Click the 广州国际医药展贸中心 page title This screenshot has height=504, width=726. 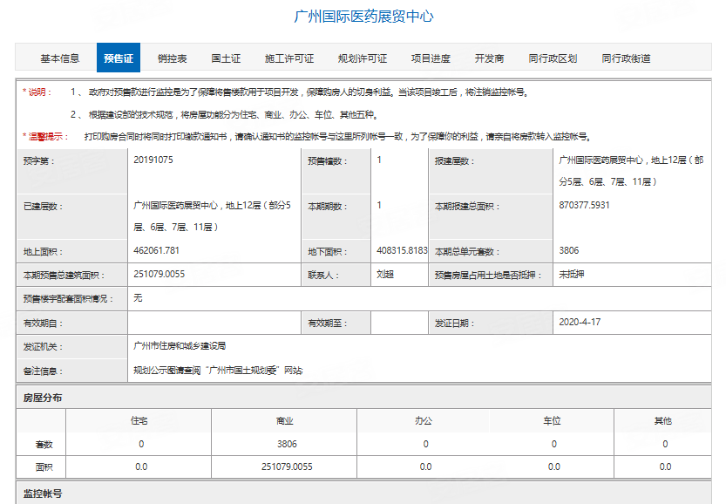[363, 17]
